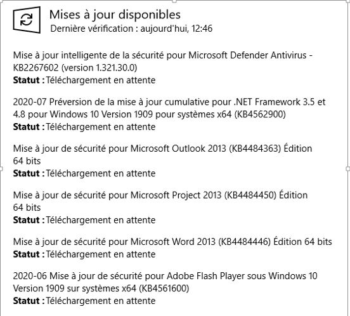Click the 'KB2267602 (version 1.321.30.0)' text line
This screenshot has width=350, height=316.
(x=75, y=68)
